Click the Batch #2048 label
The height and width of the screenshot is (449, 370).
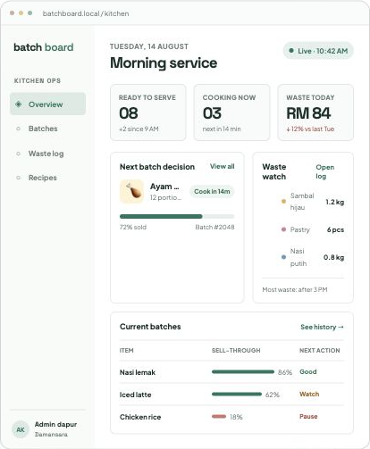pos(214,227)
